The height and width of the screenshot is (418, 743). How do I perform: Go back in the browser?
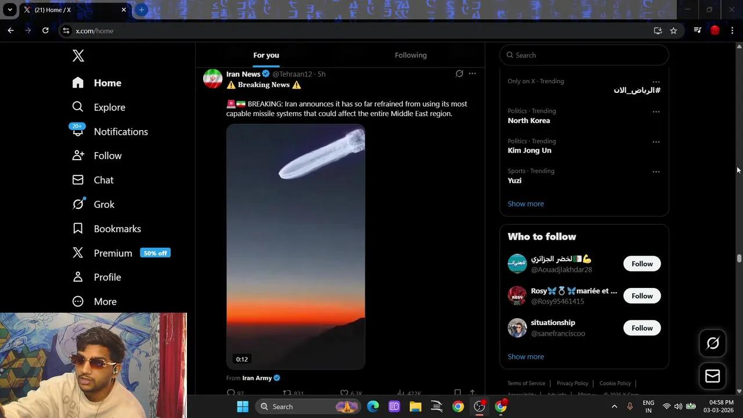[x=10, y=31]
